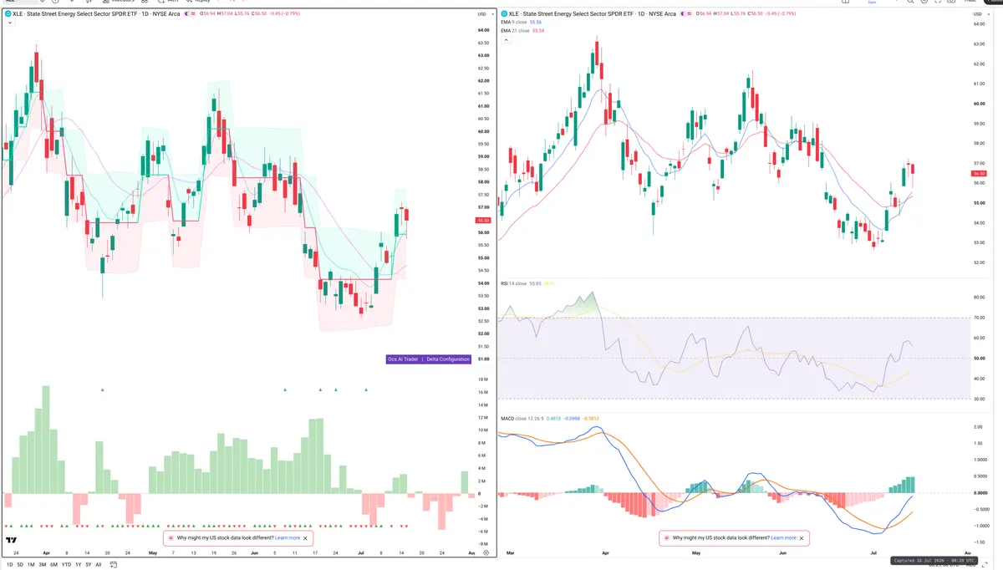Select the 3M date range
The height and width of the screenshot is (570, 1003).
coord(43,564)
